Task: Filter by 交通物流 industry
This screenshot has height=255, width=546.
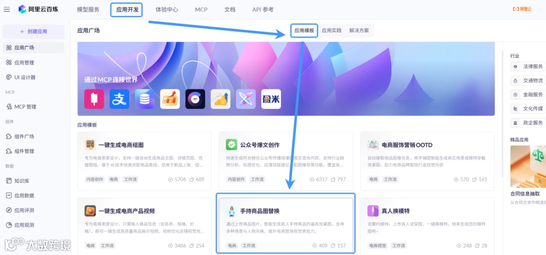Action: pos(528,80)
